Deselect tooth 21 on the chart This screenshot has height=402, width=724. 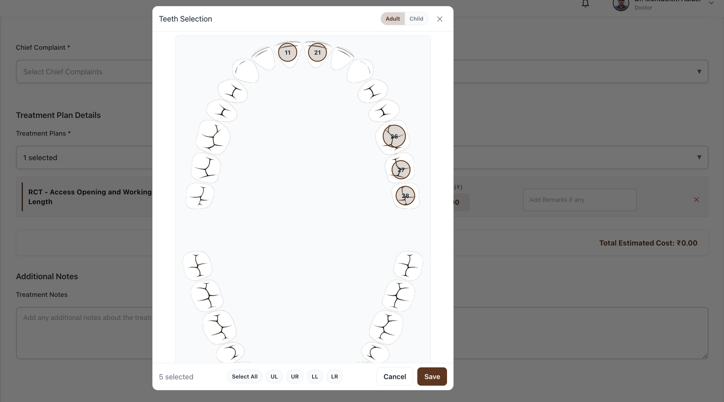pos(317,53)
